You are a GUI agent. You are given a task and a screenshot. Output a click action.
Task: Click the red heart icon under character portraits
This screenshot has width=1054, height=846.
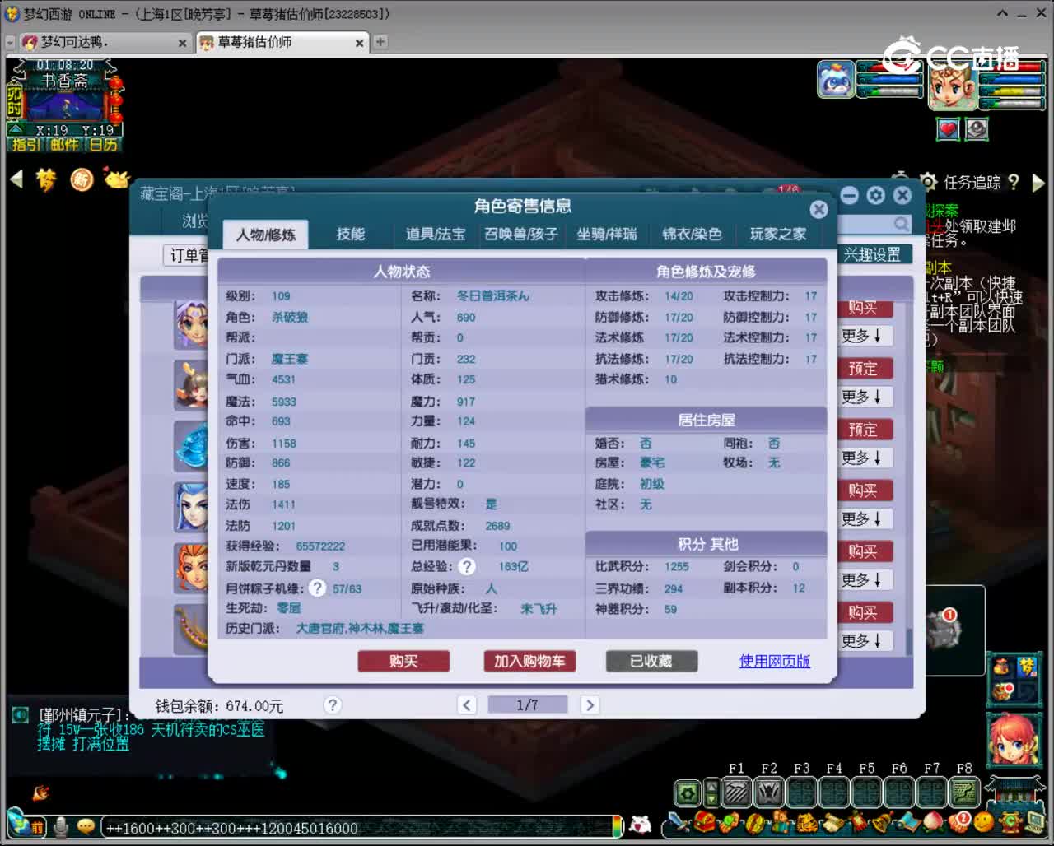pos(948,129)
